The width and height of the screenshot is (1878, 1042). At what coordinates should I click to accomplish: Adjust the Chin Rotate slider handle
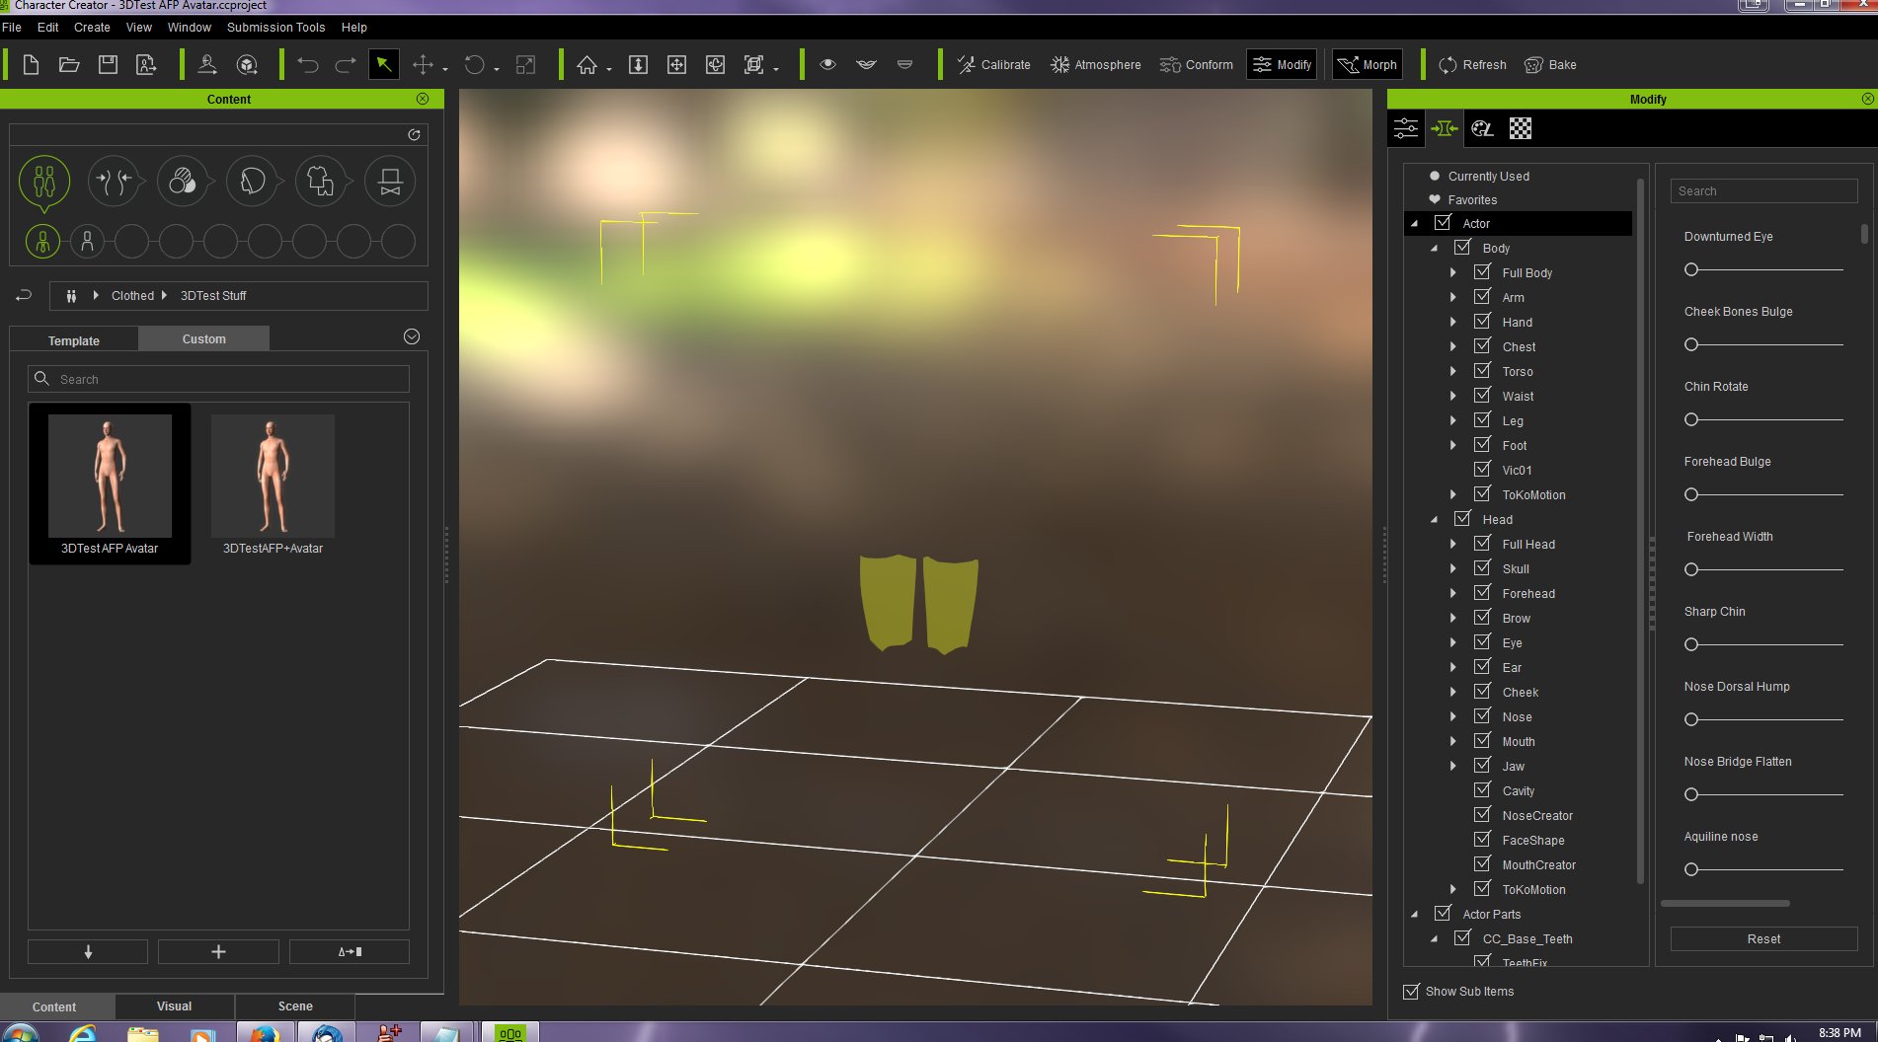click(x=1691, y=419)
